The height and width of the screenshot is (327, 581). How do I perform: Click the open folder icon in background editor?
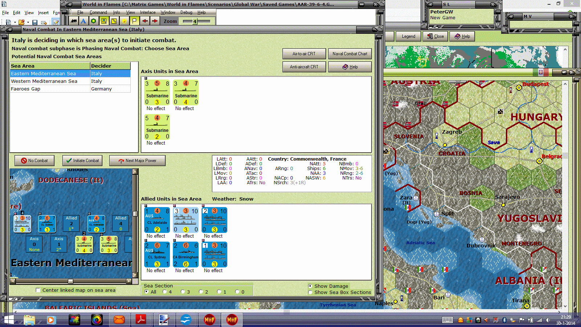tap(21, 23)
